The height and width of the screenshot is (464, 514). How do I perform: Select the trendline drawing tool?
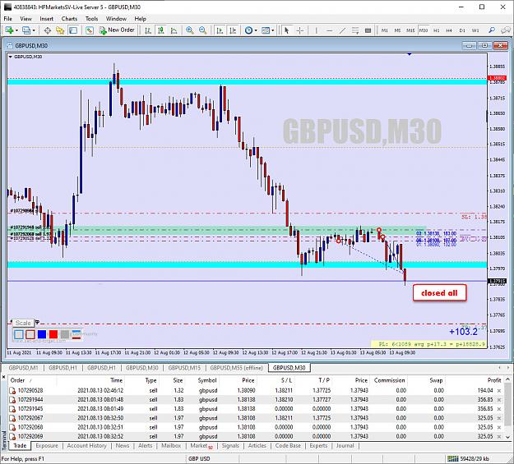(342, 30)
